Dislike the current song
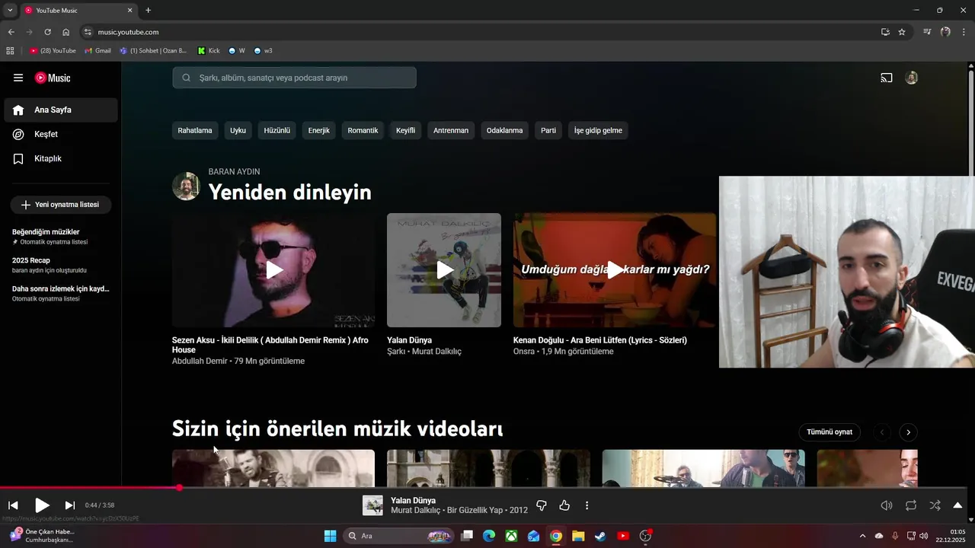 tap(542, 505)
